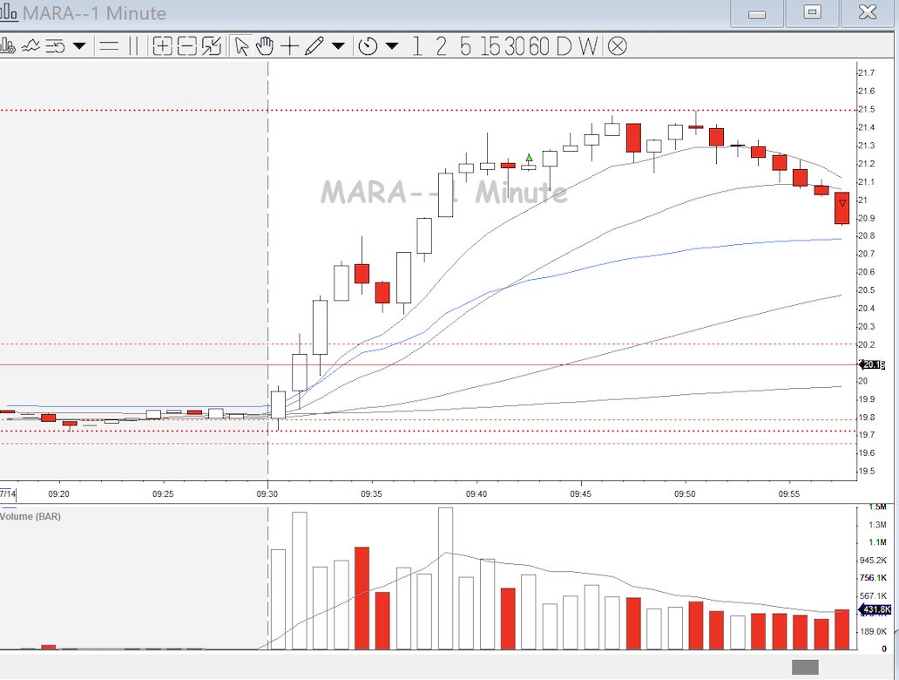Maximize the MARA chart window

click(x=813, y=12)
